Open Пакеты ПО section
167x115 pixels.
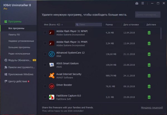(14, 35)
